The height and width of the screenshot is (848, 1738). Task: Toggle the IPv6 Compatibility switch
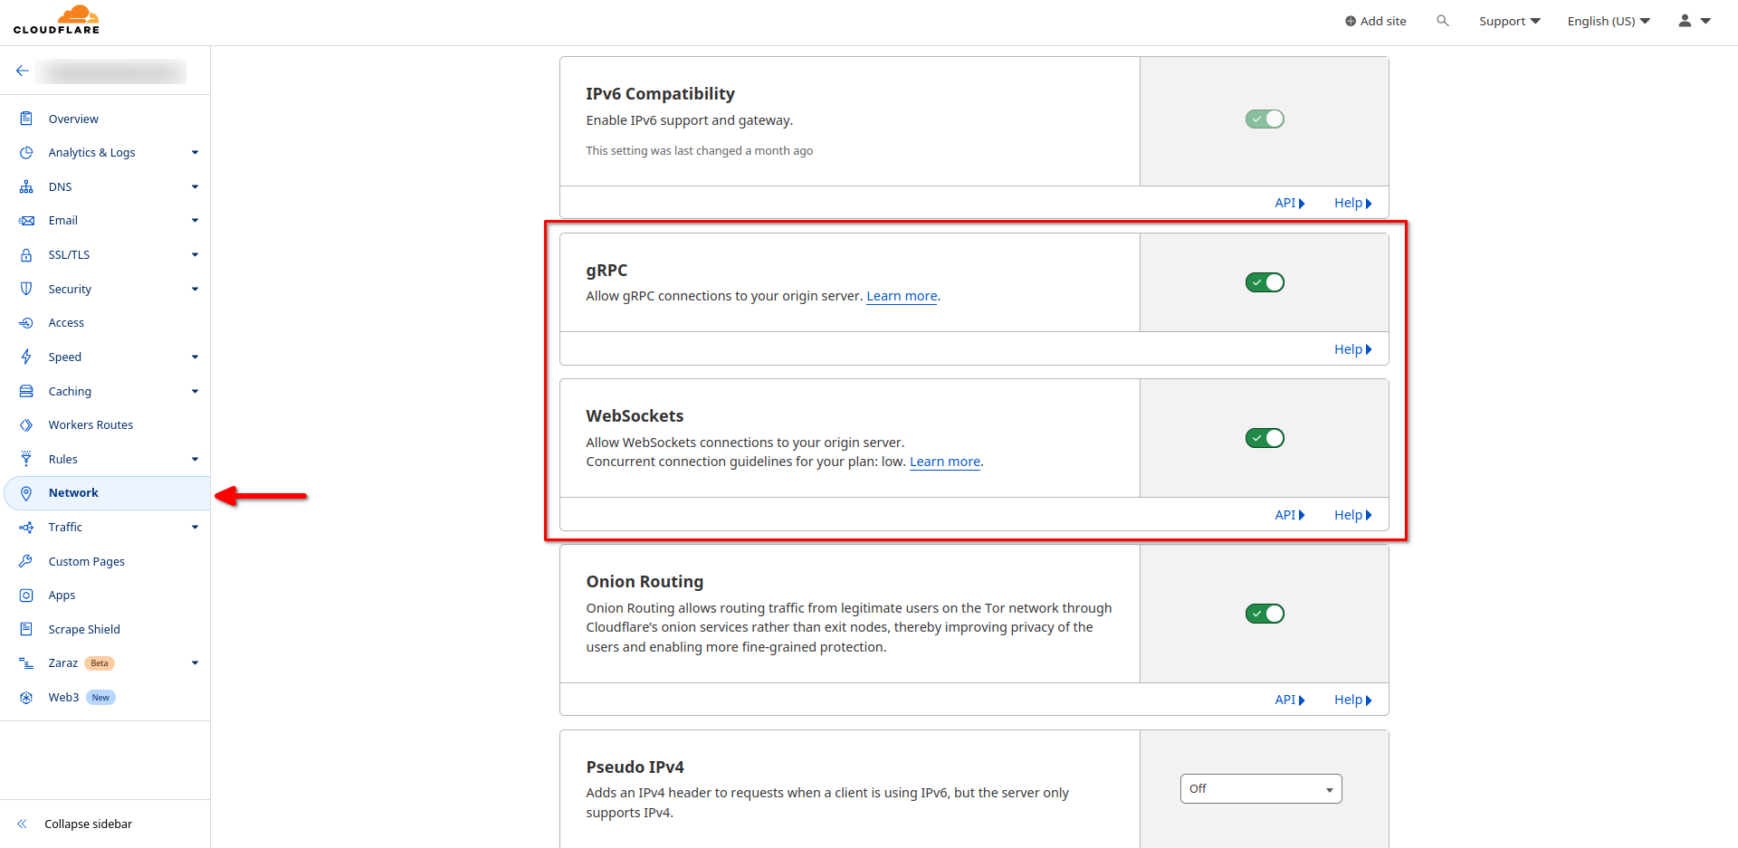1265,119
